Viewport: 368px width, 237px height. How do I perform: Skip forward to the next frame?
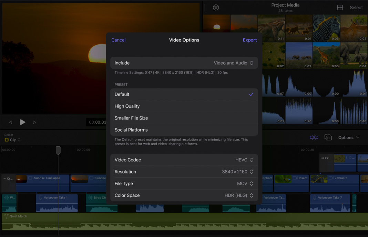(35, 122)
